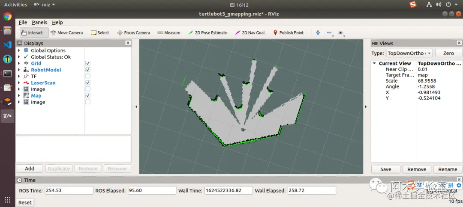Activate 2D Nav Goal tool

pyautogui.click(x=250, y=33)
